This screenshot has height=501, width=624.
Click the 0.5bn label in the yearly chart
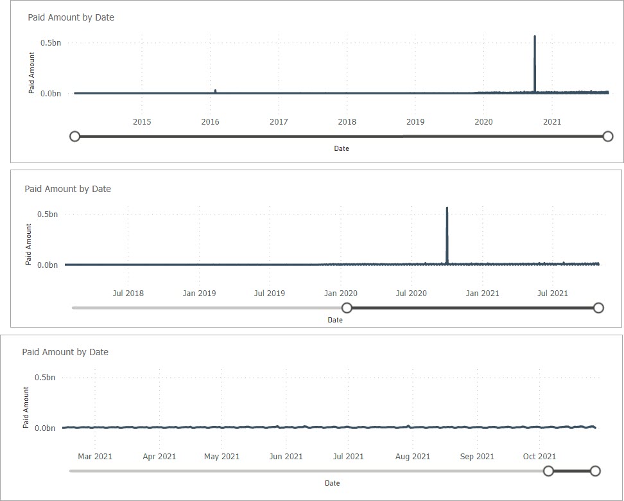pos(51,43)
